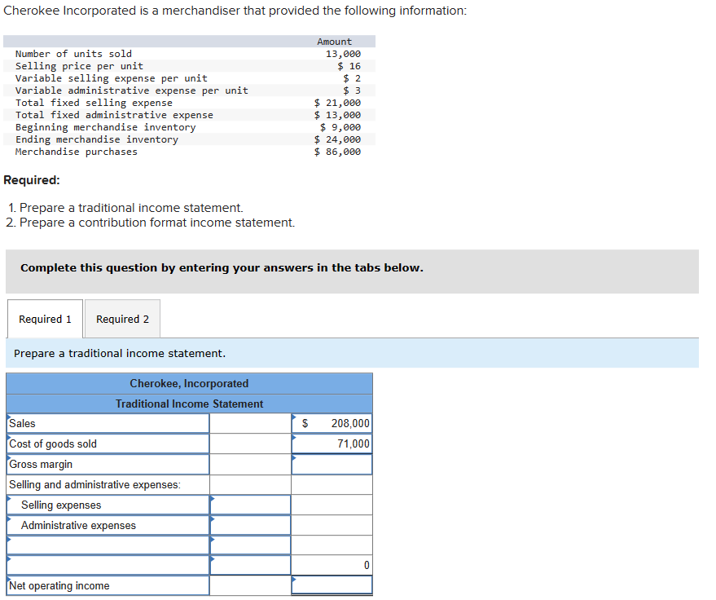Open the Sales label dropdown cell

coord(108,423)
